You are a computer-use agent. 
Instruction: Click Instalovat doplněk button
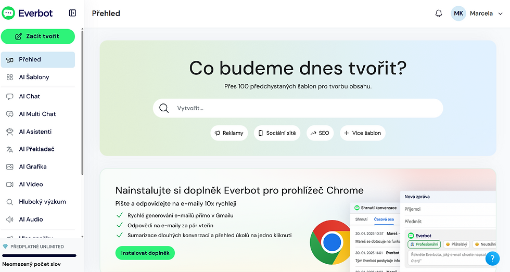coord(145,253)
